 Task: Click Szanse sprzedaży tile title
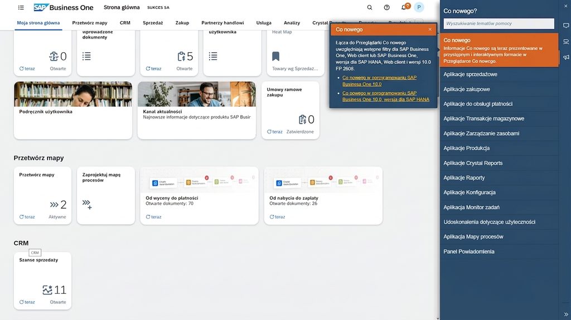38,260
